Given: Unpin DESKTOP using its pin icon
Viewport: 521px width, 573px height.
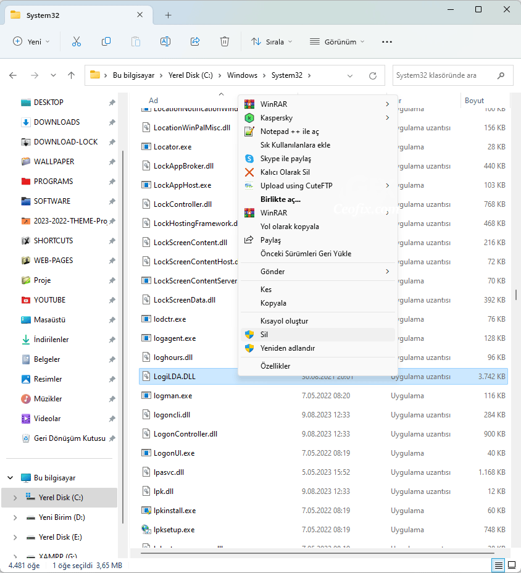Looking at the screenshot, I should coord(112,102).
